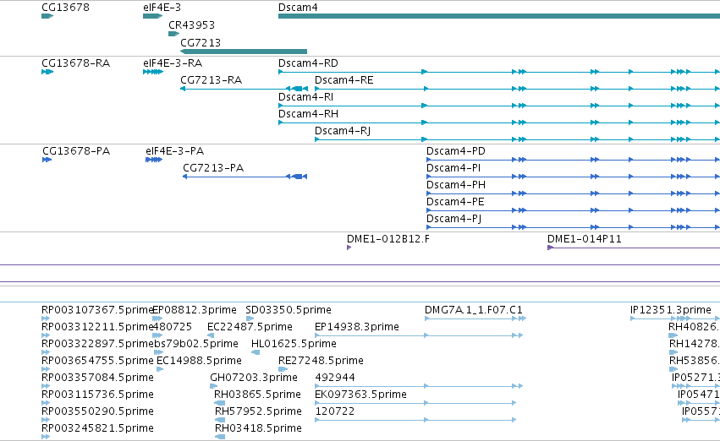Select the Dscam4-PE protein label
The height and width of the screenshot is (441, 720).
coord(455,202)
